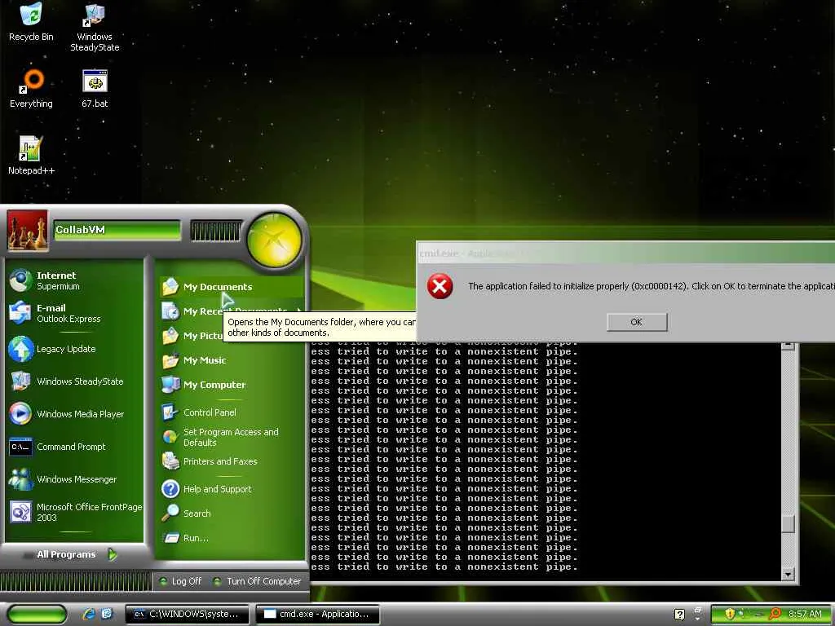The width and height of the screenshot is (835, 626).
Task: Open Microsoft Office FrontPage 2003
Action: (74, 512)
